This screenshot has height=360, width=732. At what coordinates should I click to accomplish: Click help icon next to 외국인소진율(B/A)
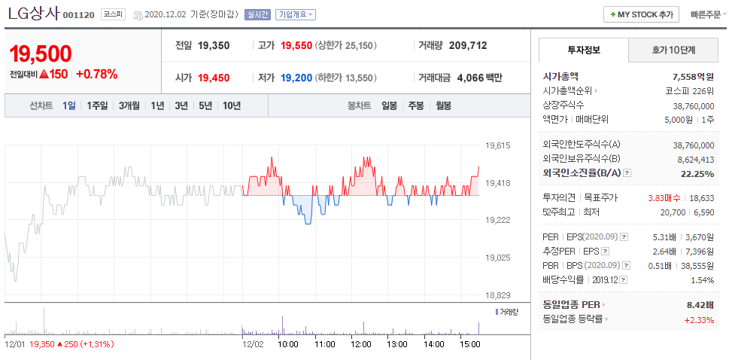(x=627, y=173)
